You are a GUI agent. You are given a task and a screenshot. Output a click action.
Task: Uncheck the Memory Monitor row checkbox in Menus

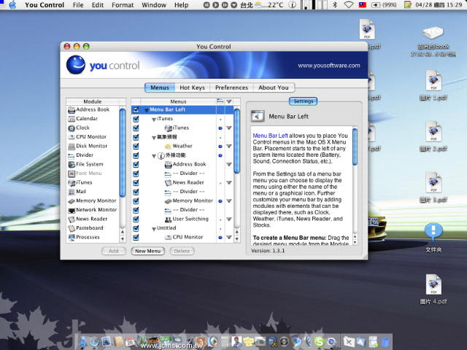point(136,201)
